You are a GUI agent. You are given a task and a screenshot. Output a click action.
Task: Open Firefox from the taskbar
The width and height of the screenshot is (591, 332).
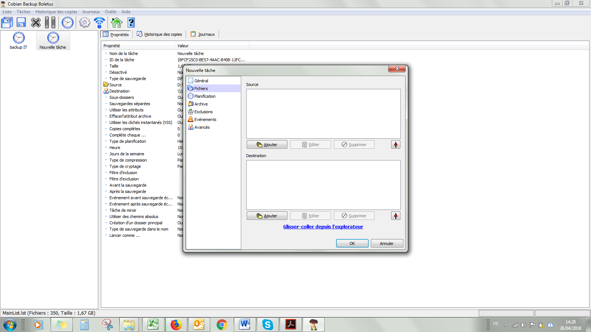(176, 325)
